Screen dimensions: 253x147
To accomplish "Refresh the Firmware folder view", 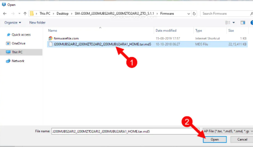I will (x=194, y=14).
